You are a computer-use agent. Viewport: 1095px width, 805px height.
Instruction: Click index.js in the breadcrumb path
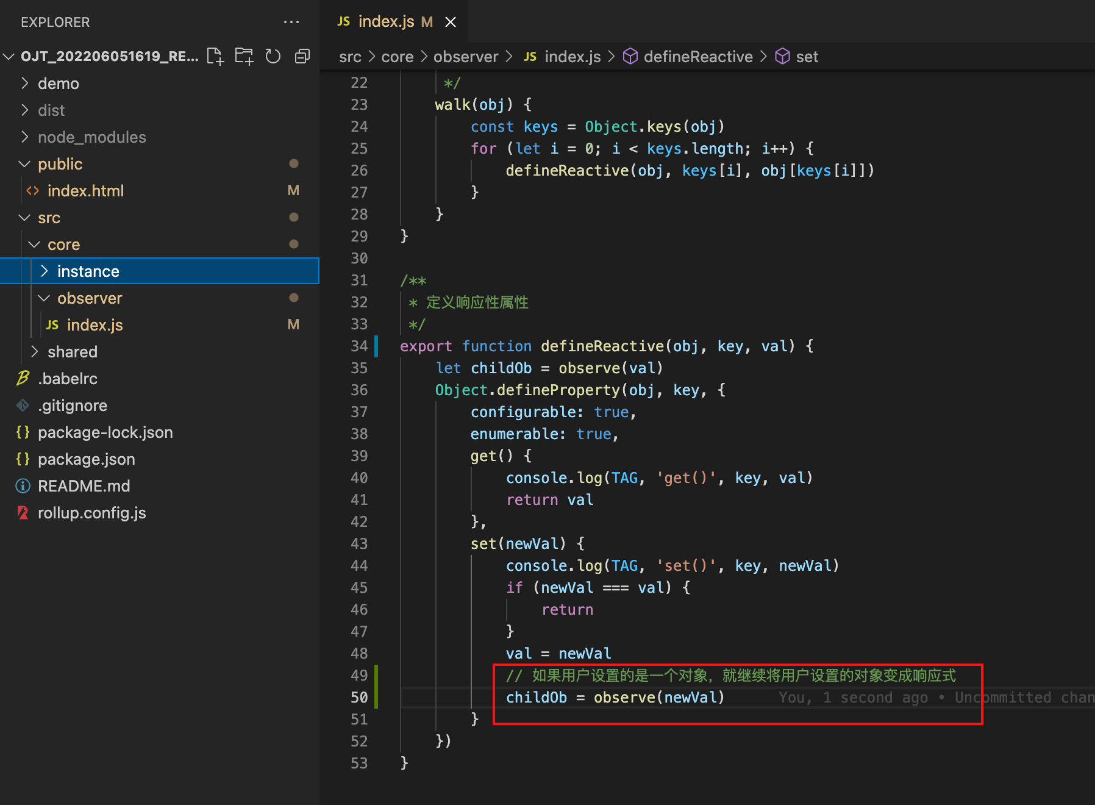click(x=572, y=57)
